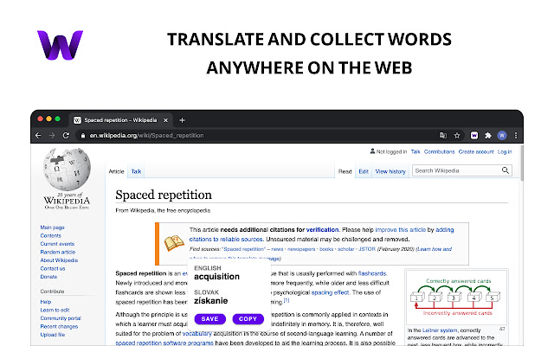
Task: Click the profile avatar icon
Action: [502, 135]
